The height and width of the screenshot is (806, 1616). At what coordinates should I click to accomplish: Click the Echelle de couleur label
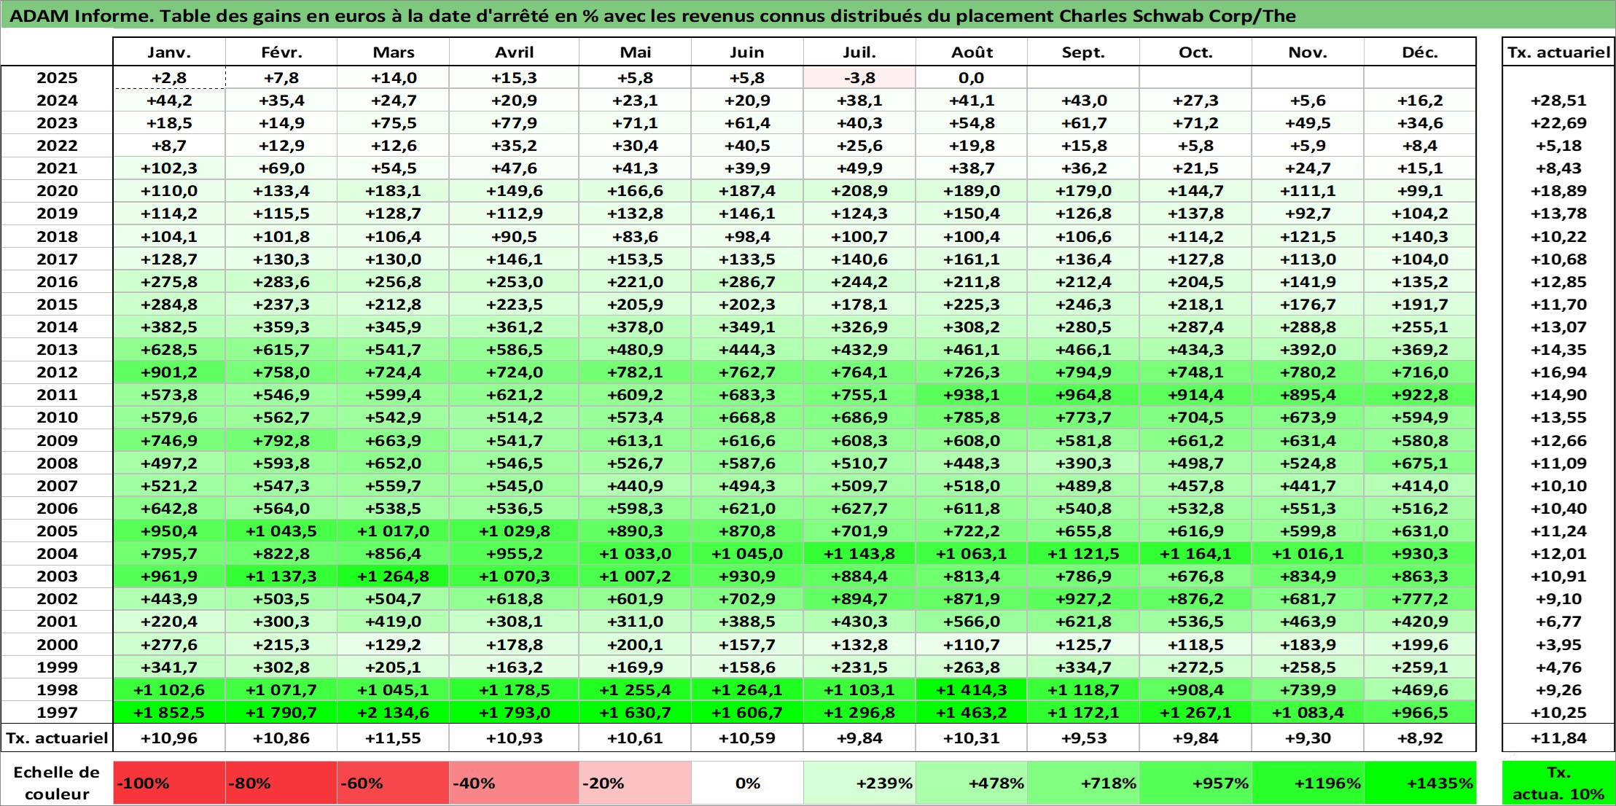[x=57, y=783]
